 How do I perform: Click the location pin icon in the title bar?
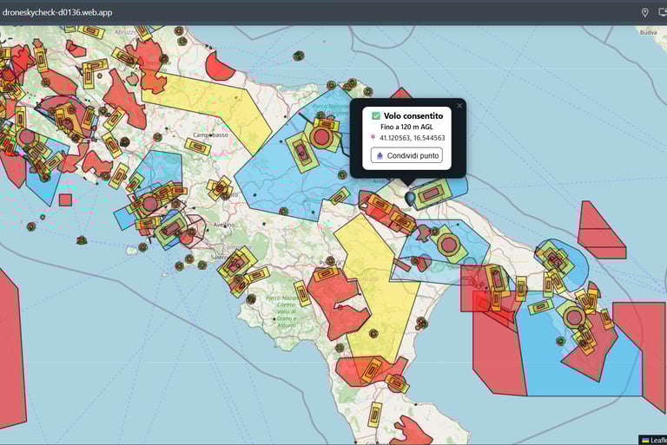645,12
